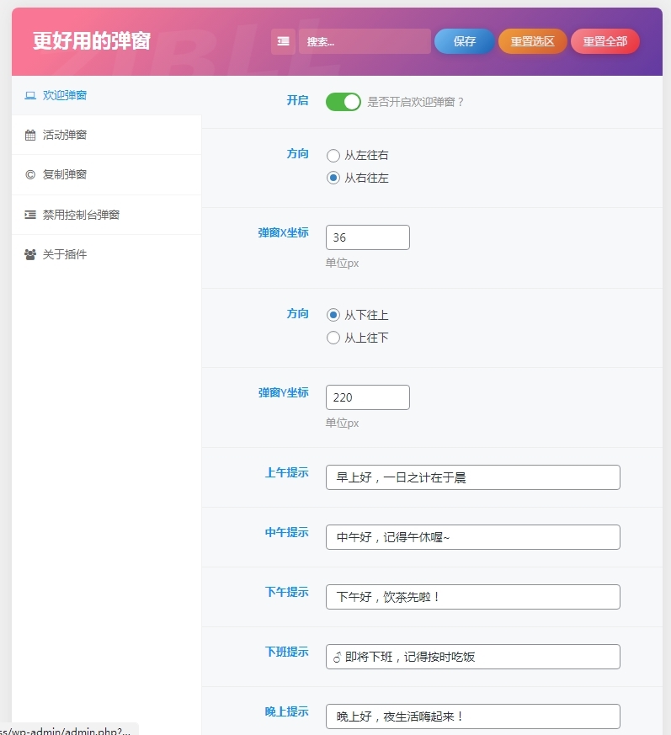The width and height of the screenshot is (671, 735).
Task: Click the expand-all list icon beside search
Action: click(283, 41)
